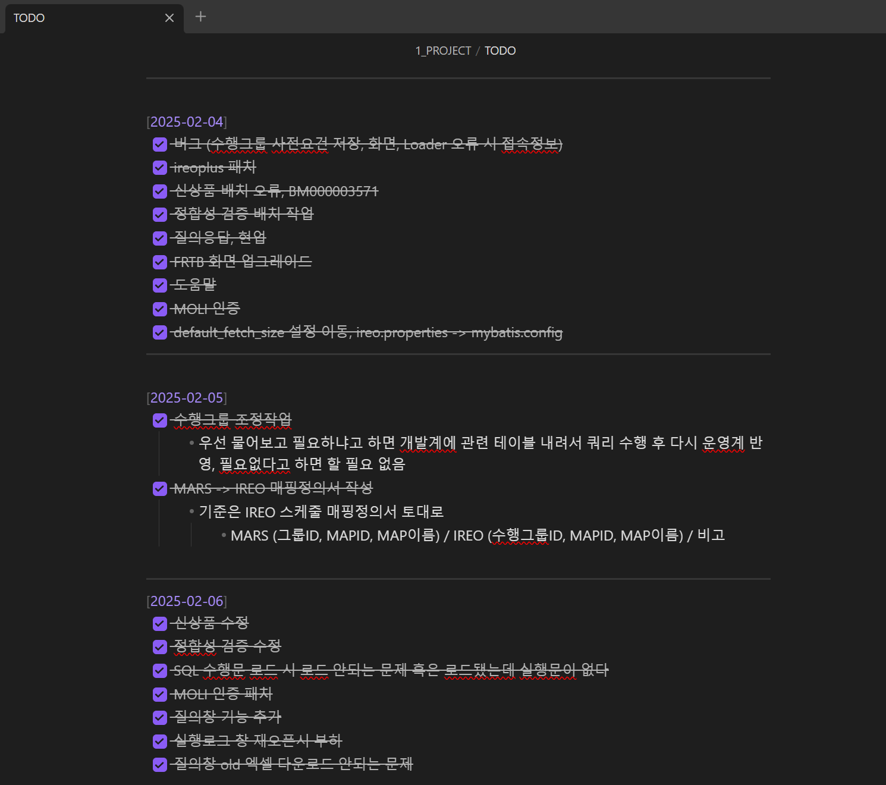Uncheck the 신상품 배치 오류, BM000003571 item
886x785 pixels.
coord(159,191)
